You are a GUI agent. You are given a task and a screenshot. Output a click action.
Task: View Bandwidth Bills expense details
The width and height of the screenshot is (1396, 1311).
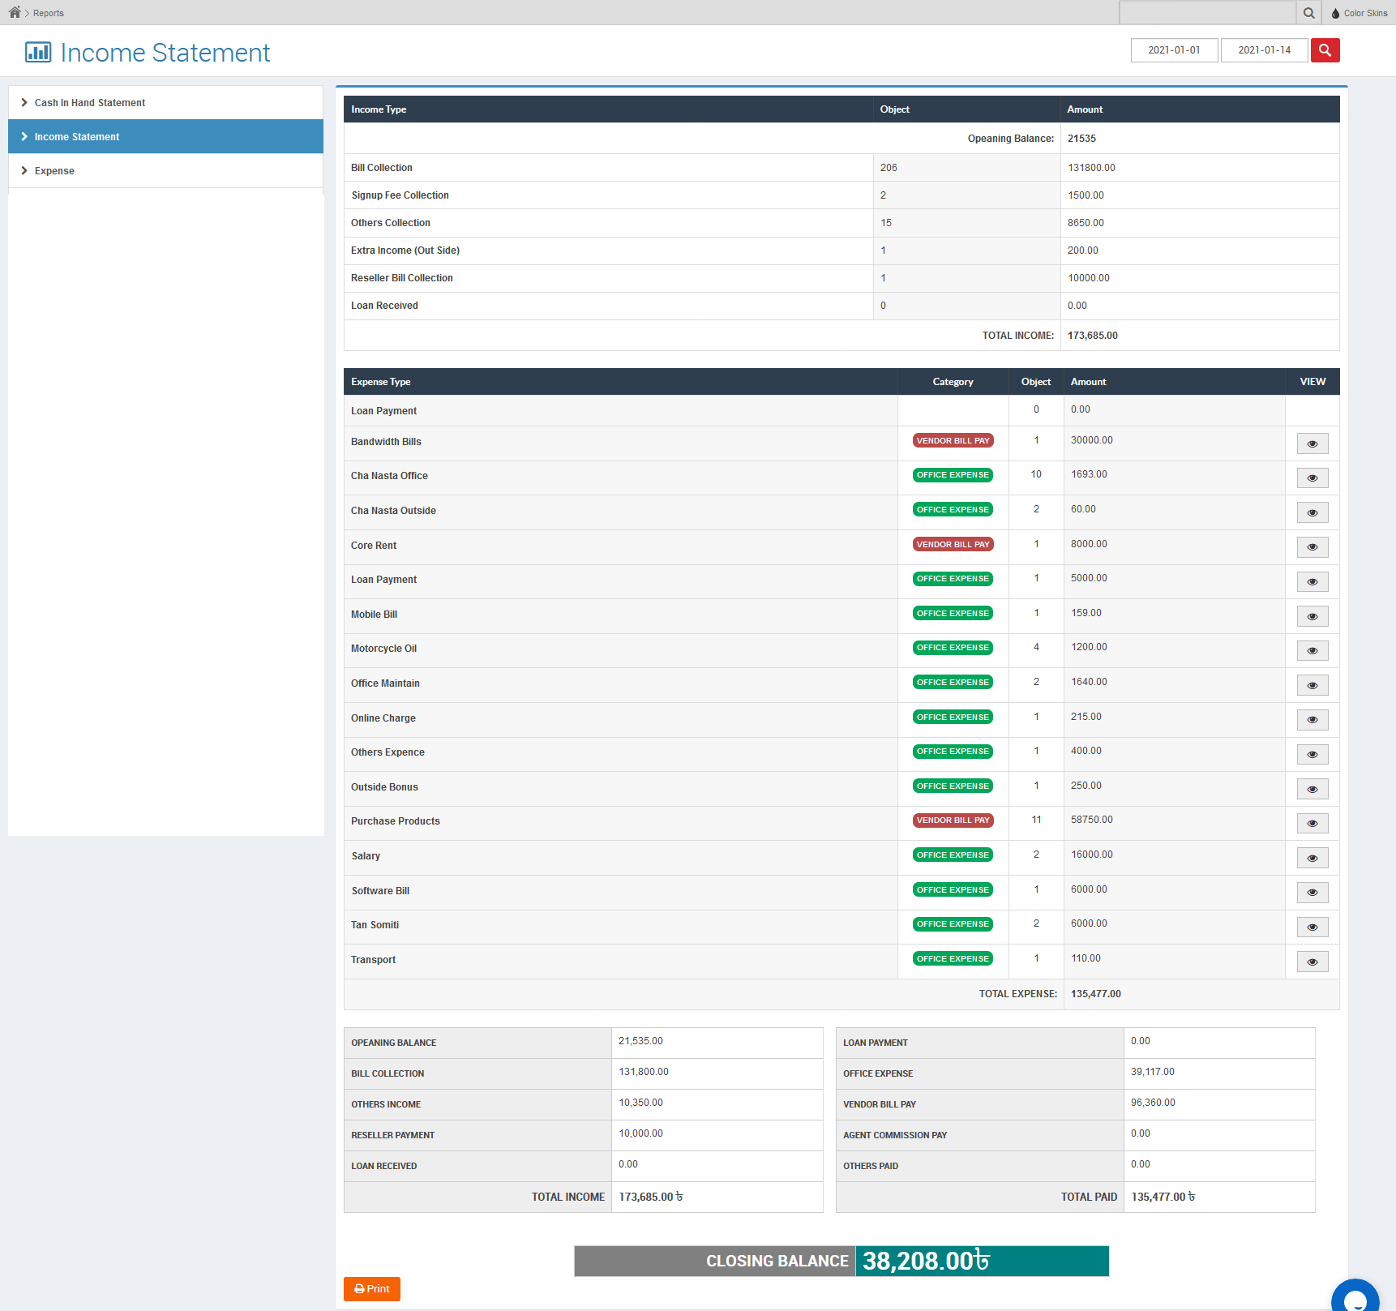click(1312, 443)
